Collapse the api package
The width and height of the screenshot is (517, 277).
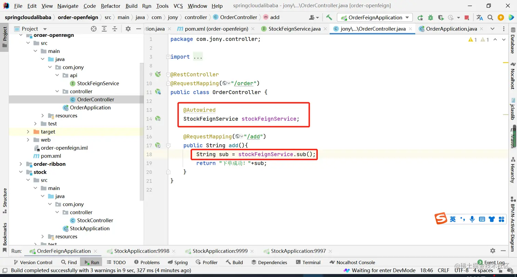coord(57,75)
